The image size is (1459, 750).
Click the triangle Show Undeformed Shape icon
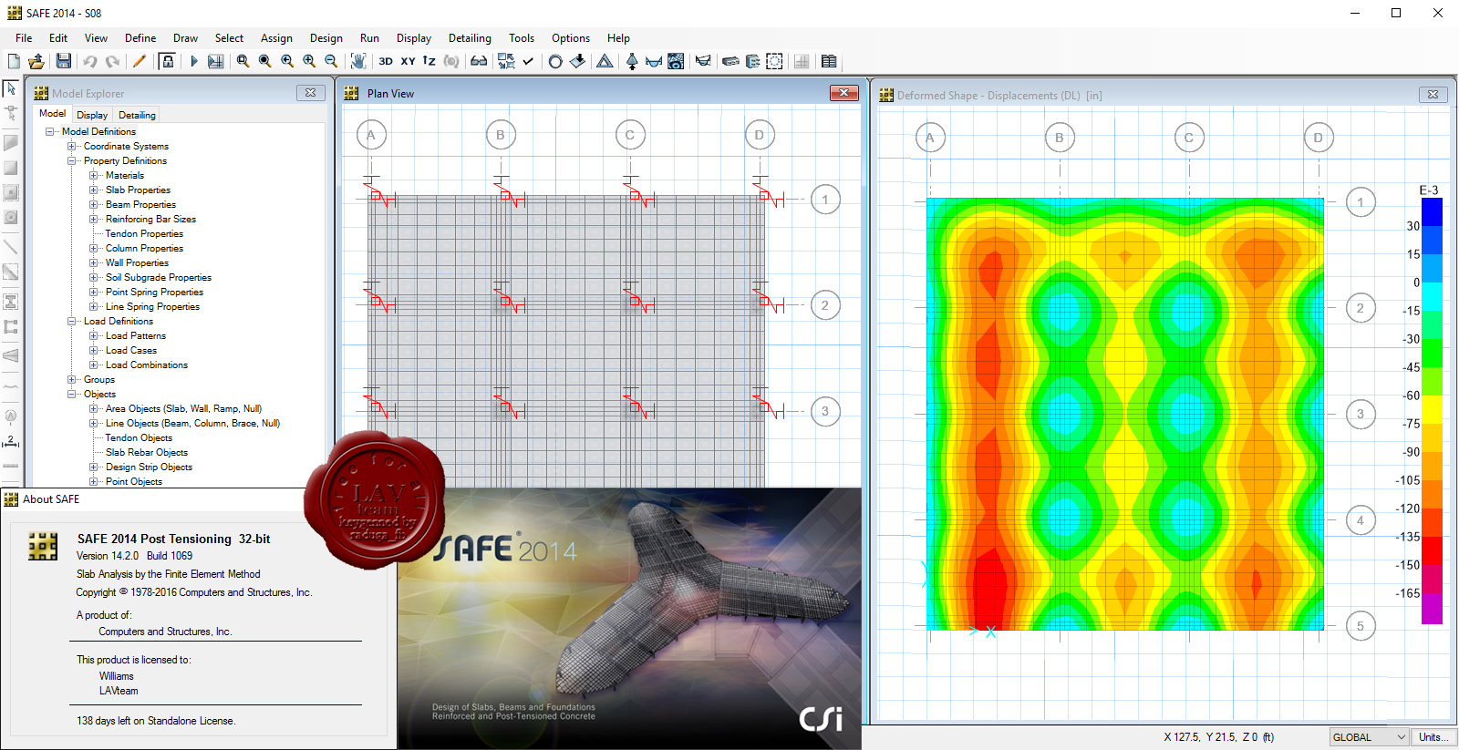click(x=605, y=61)
